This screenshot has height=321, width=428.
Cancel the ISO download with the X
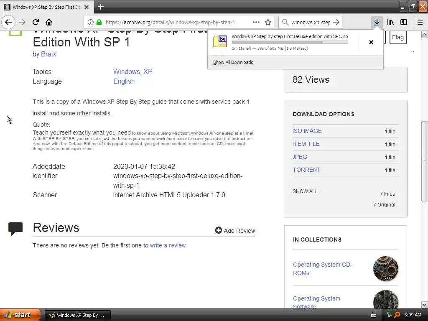tap(371, 42)
